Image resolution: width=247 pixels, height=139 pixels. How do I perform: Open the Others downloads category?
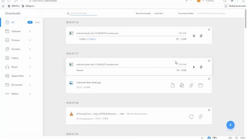[x=22, y=94]
